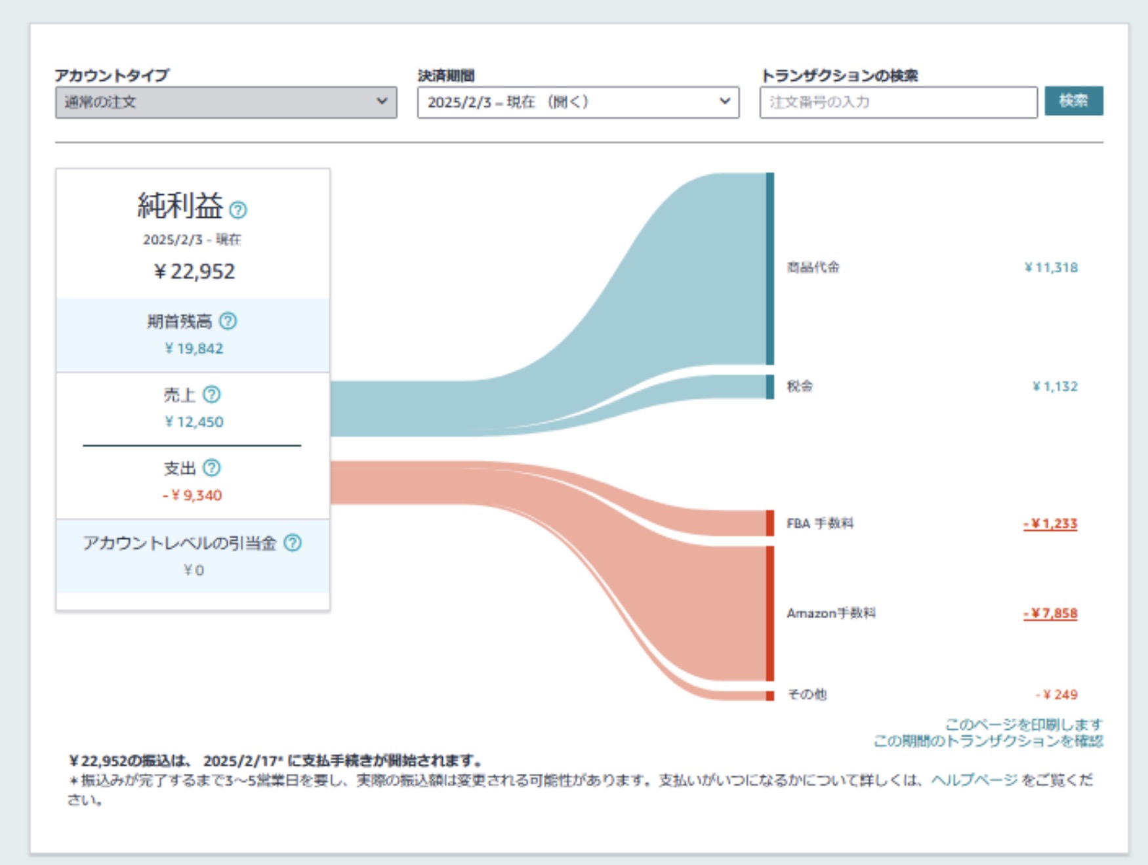The width and height of the screenshot is (1148, 865).
Task: Click the ¥1,132 amount
Action: pos(1056,386)
